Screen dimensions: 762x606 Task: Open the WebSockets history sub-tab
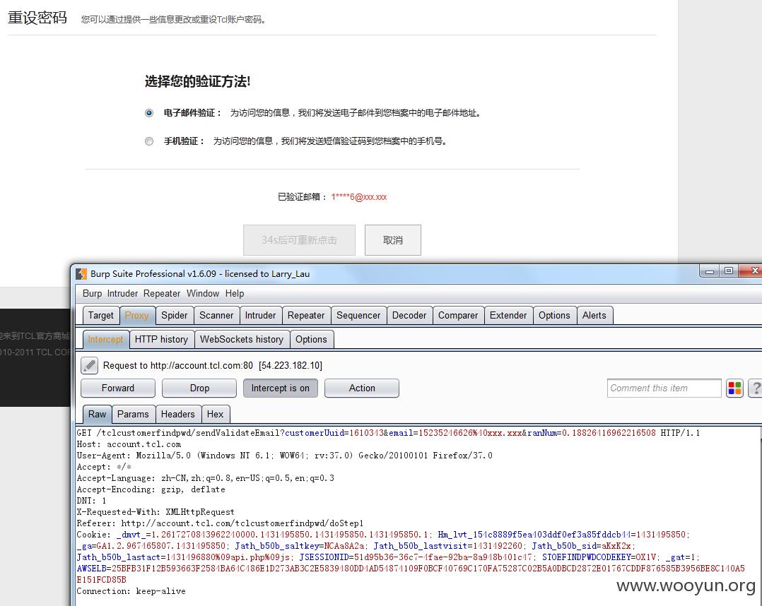coord(242,340)
